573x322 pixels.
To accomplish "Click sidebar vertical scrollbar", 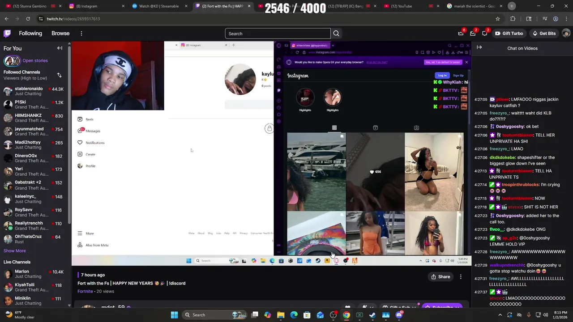I will coord(69,134).
